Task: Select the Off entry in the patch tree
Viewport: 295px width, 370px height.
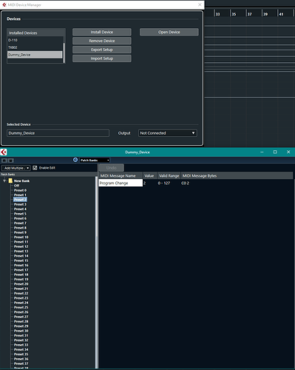Action: (16, 186)
